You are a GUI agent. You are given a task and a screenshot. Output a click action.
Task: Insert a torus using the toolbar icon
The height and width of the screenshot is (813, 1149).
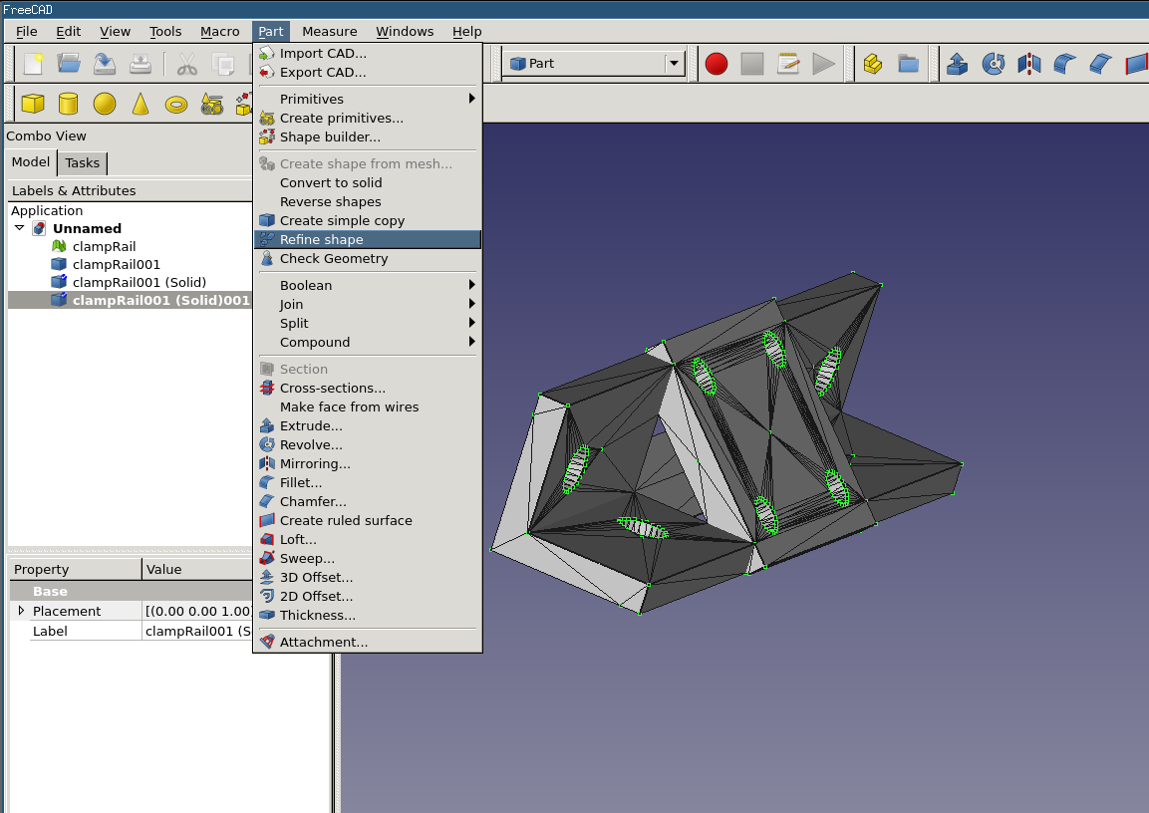[176, 104]
